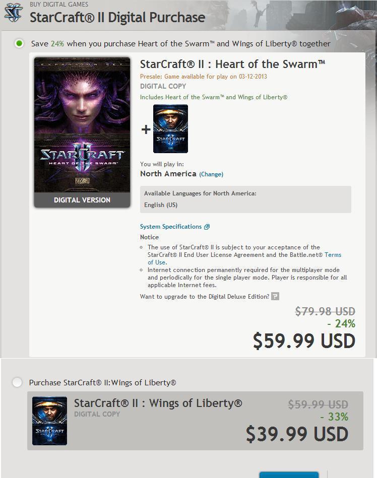Click the StarCraft II: Wings of Liberty title
The image size is (377, 478).
158,403
